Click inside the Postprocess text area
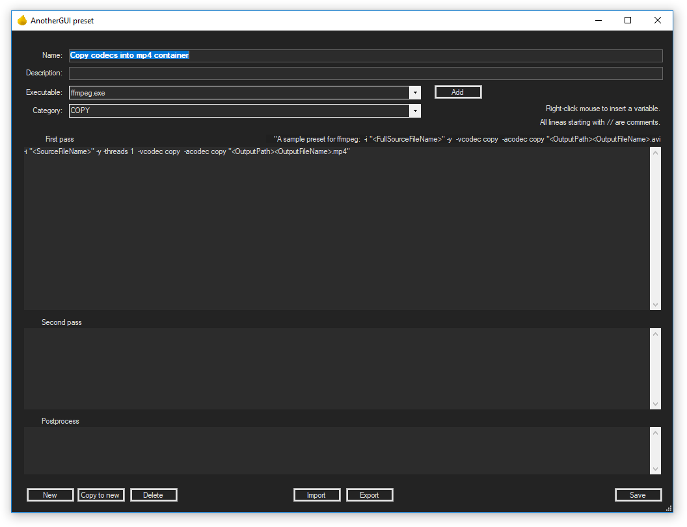Viewport: 687px width, 527px height. 336,450
